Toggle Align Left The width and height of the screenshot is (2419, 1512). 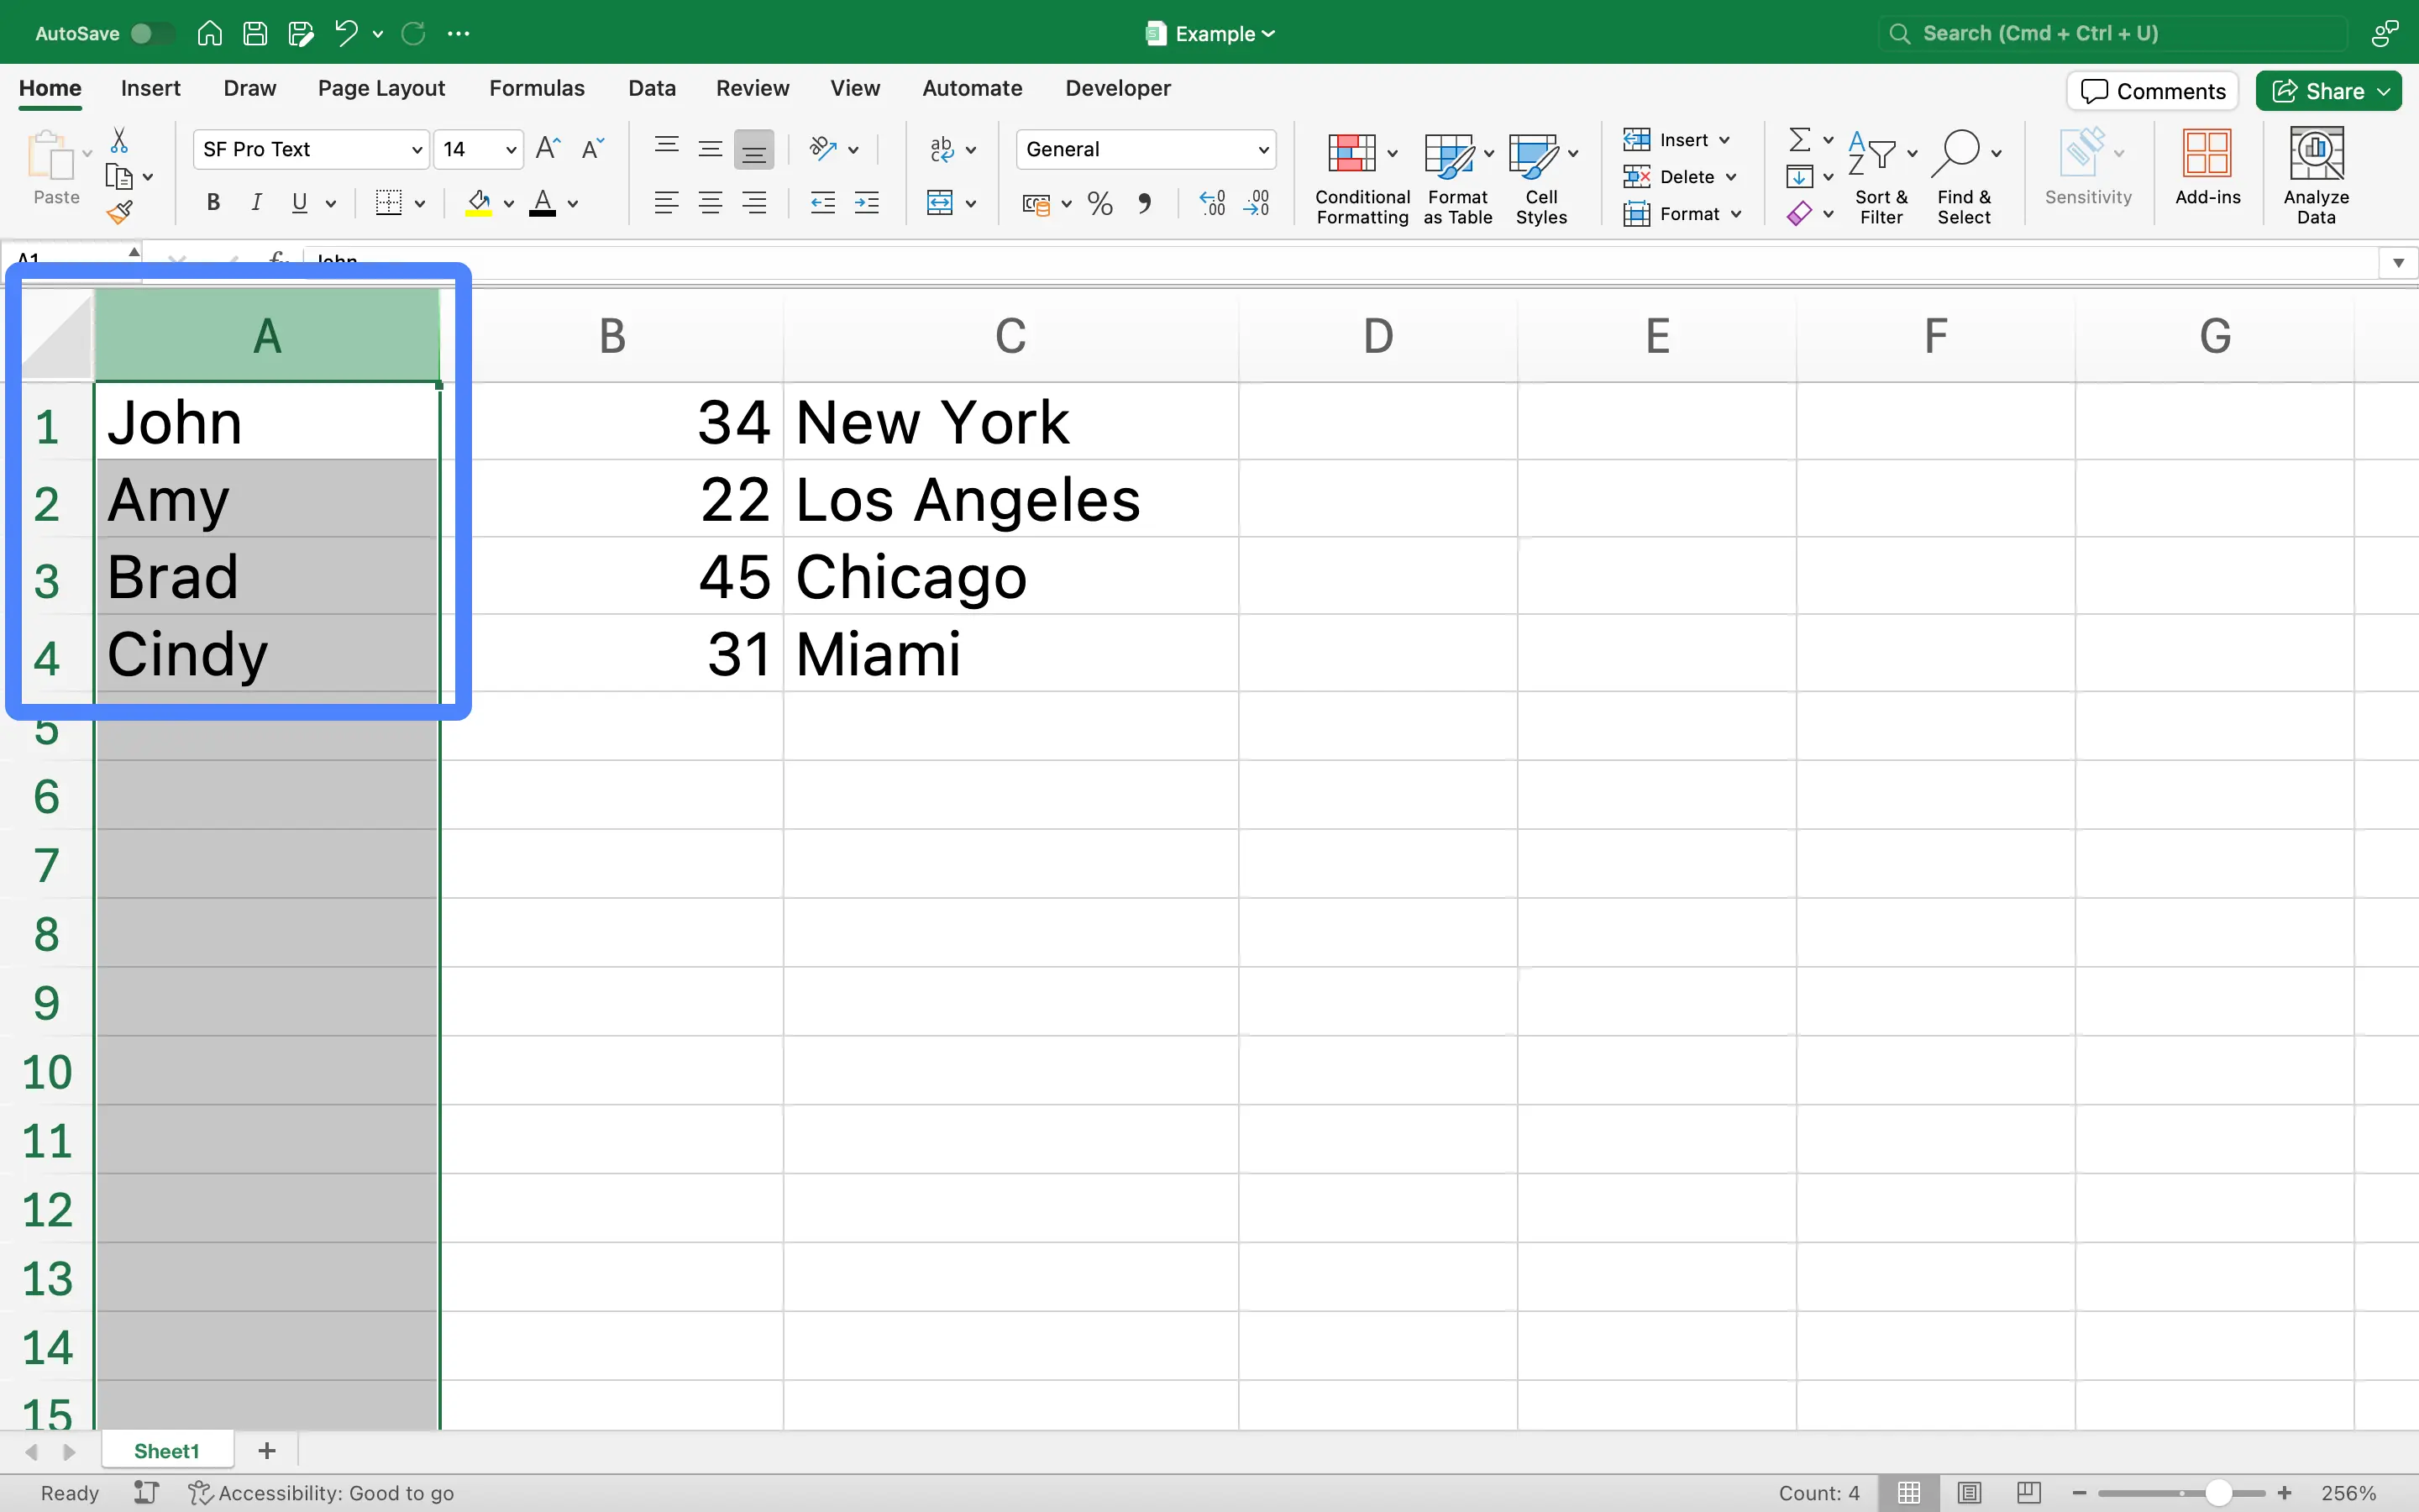pyautogui.click(x=667, y=203)
